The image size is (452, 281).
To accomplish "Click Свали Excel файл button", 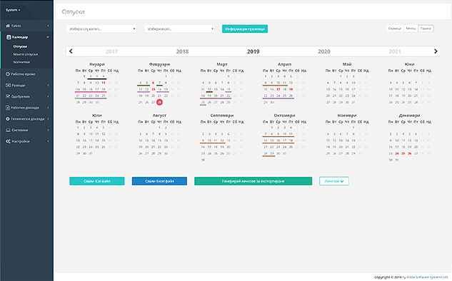I will tap(159, 181).
